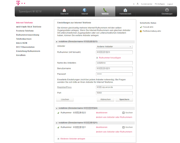Open Intern ISDN page
This screenshot has width=180, height=143.
point(22,43)
